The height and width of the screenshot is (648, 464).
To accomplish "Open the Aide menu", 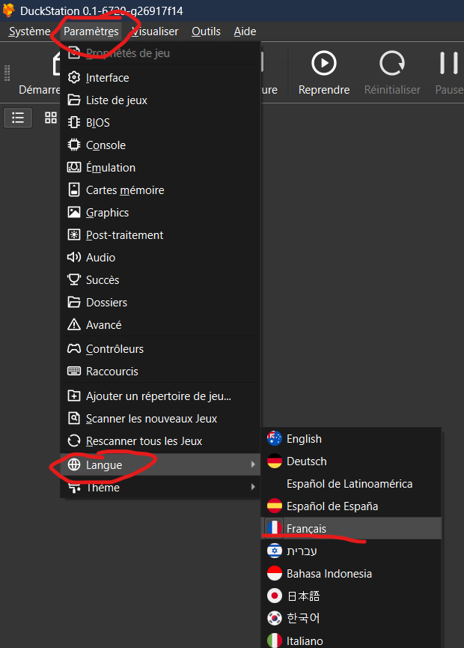I will click(245, 31).
